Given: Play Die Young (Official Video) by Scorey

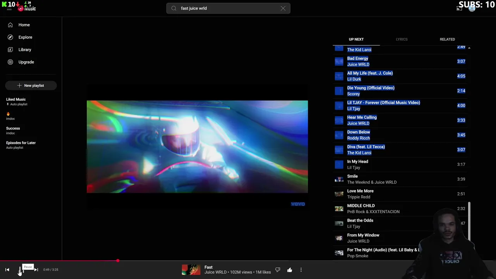Looking at the screenshot, I should (400, 91).
